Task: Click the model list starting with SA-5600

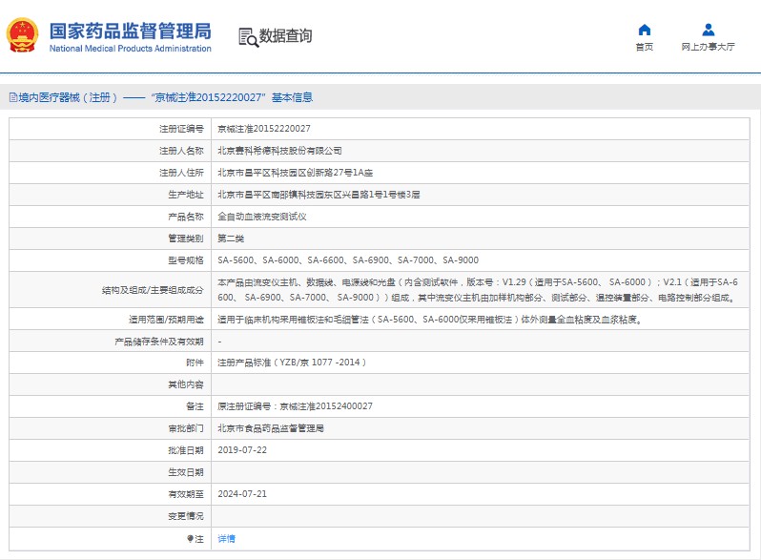Action: click(x=348, y=260)
